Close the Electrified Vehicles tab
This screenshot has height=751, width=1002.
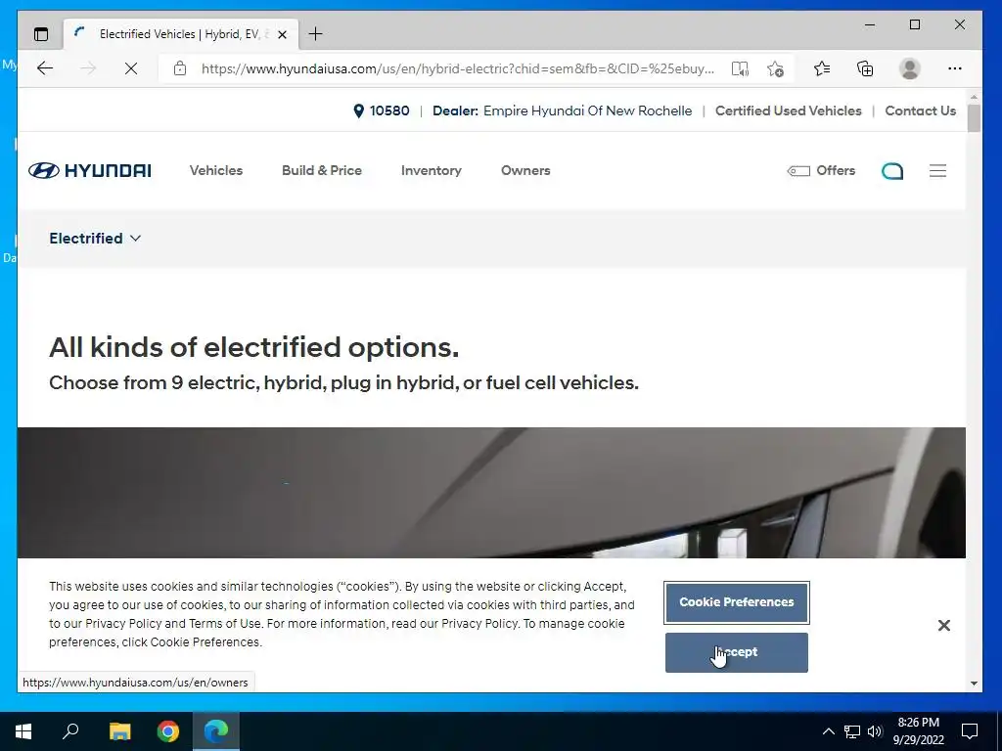283,34
